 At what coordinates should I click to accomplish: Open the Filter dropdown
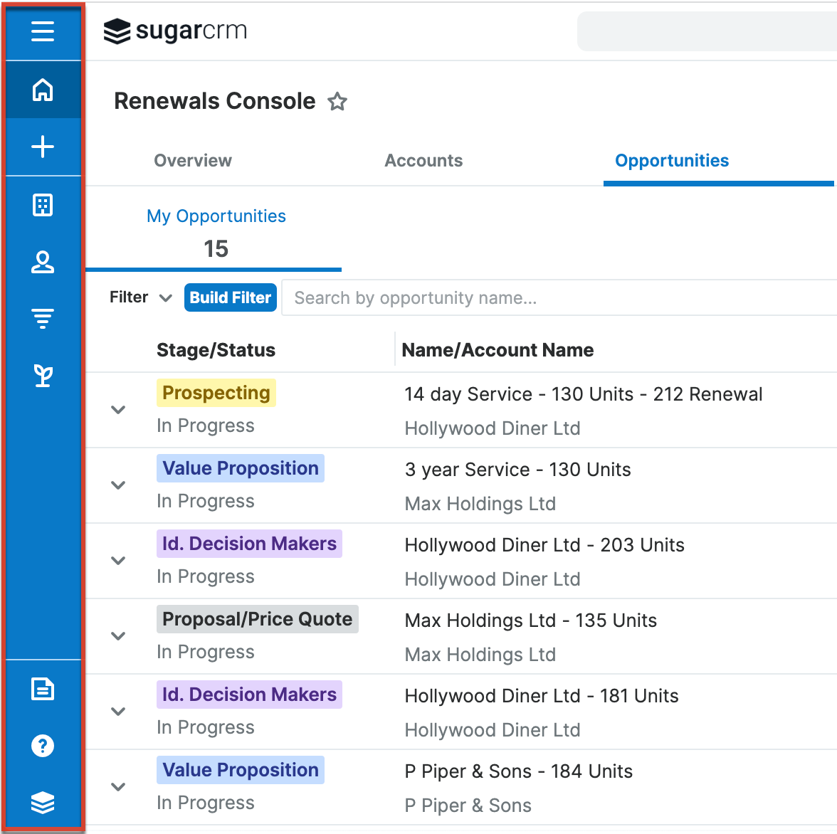click(x=141, y=297)
